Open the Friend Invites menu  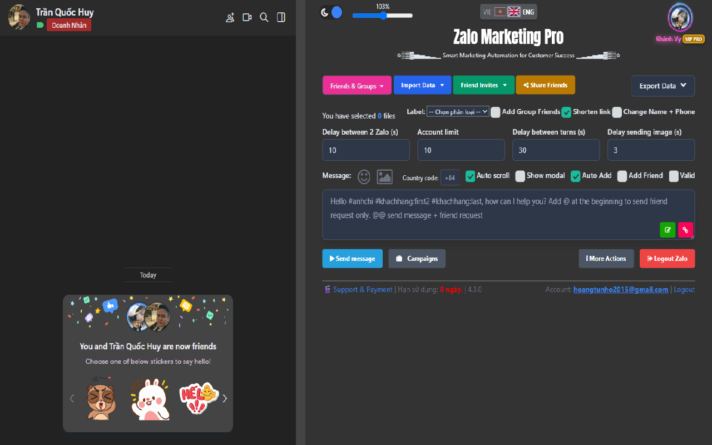pos(483,85)
